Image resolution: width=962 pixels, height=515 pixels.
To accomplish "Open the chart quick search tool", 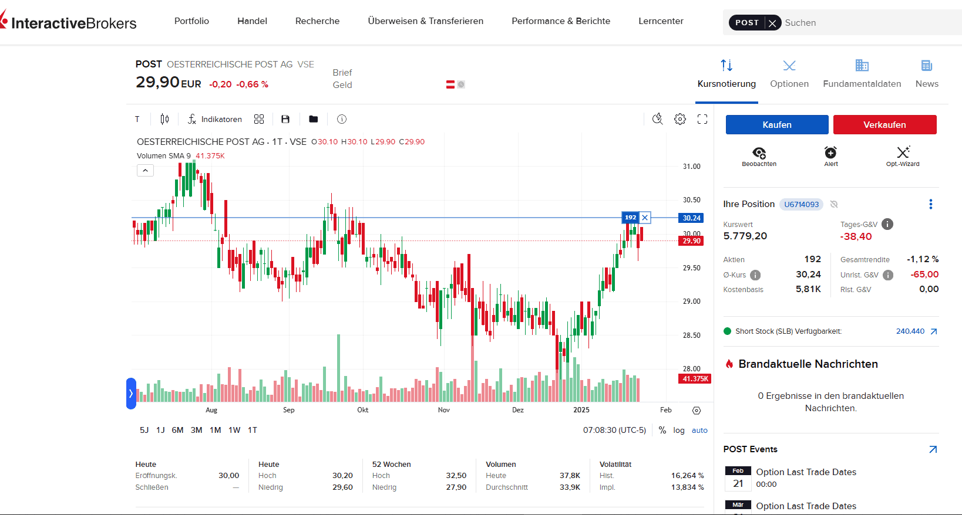I will (658, 119).
